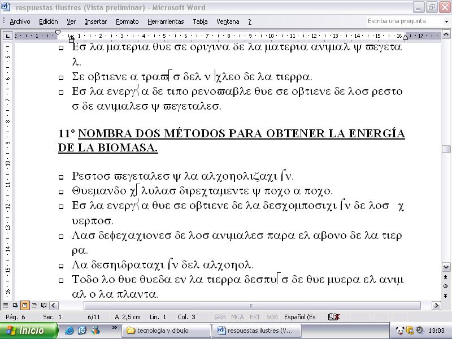Click horizontal scrollbar right arrow
Screen dimensions: 452x339
click(x=436, y=305)
